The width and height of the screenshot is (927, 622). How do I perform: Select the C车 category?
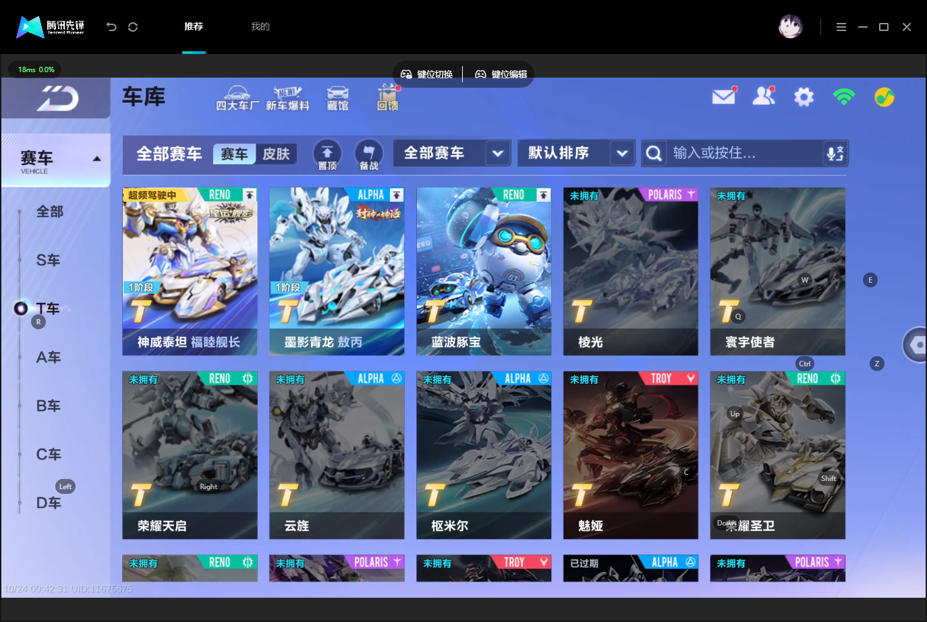[48, 455]
